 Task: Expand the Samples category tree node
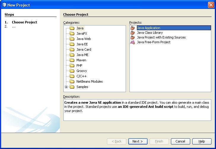(66, 87)
